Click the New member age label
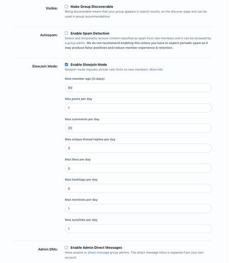The width and height of the screenshot is (229, 263). (85, 79)
